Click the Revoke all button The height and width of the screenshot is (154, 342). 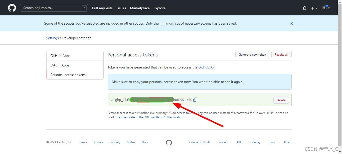(281, 54)
